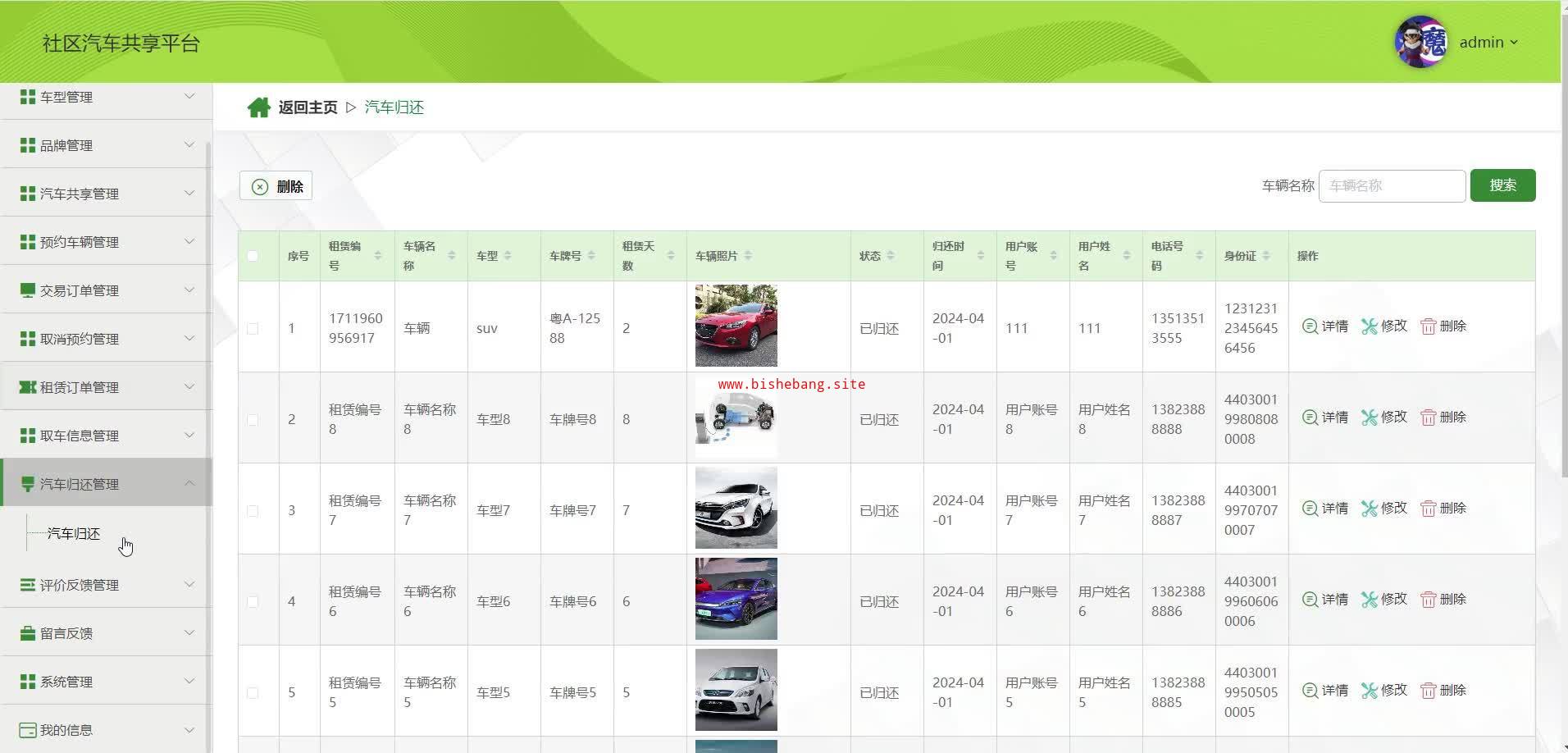This screenshot has height=753, width=1568.
Task: Go back via 返回主页 link
Action: coord(308,107)
